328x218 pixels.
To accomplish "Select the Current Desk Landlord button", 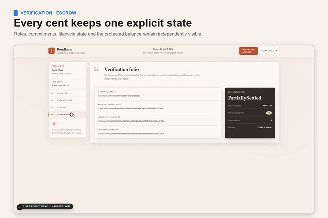I will coord(248,51).
